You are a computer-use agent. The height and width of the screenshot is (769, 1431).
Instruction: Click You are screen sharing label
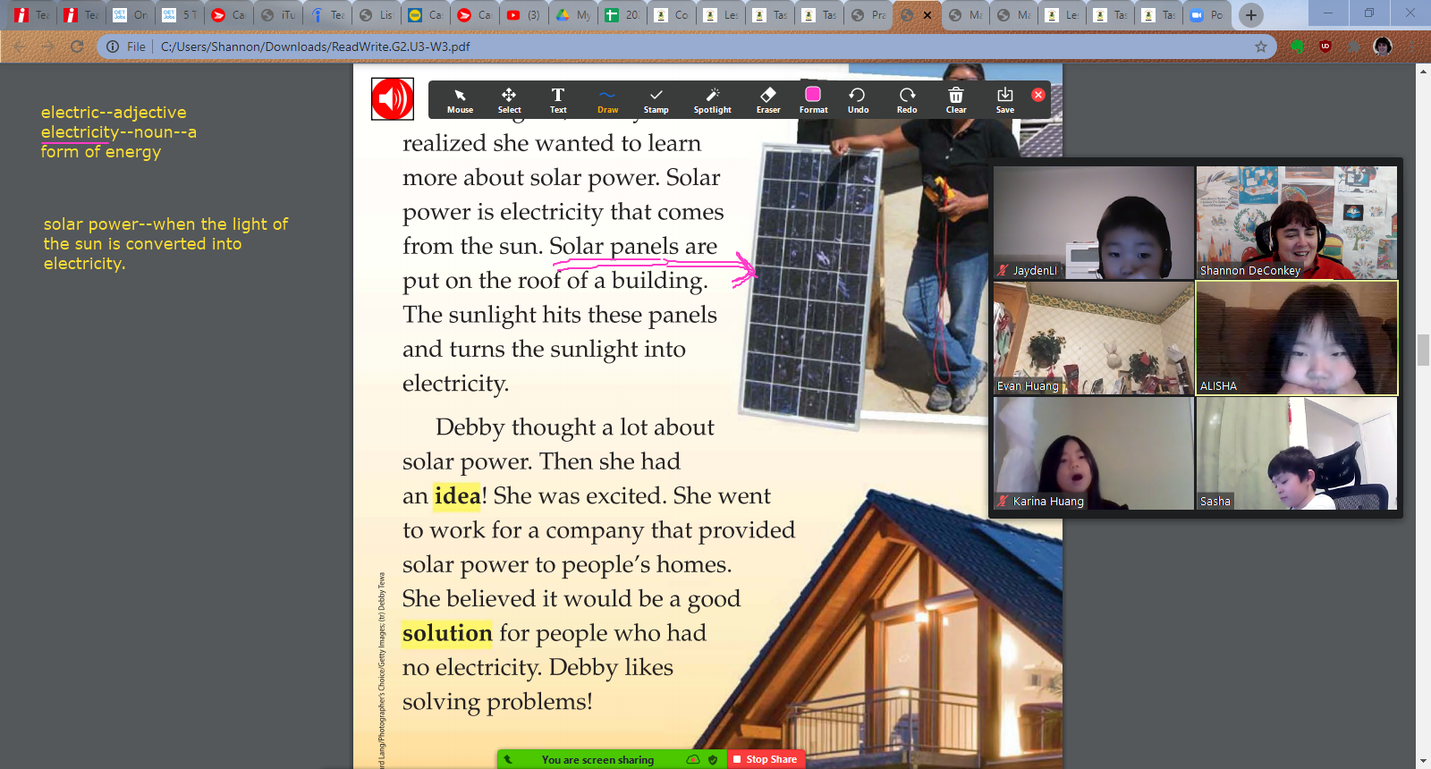[x=597, y=760]
